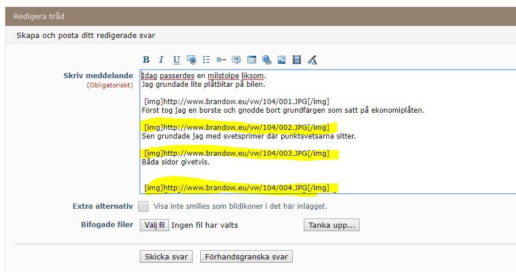The height and width of the screenshot is (272, 516).
Task: Insert a list item element
Action: [221, 60]
